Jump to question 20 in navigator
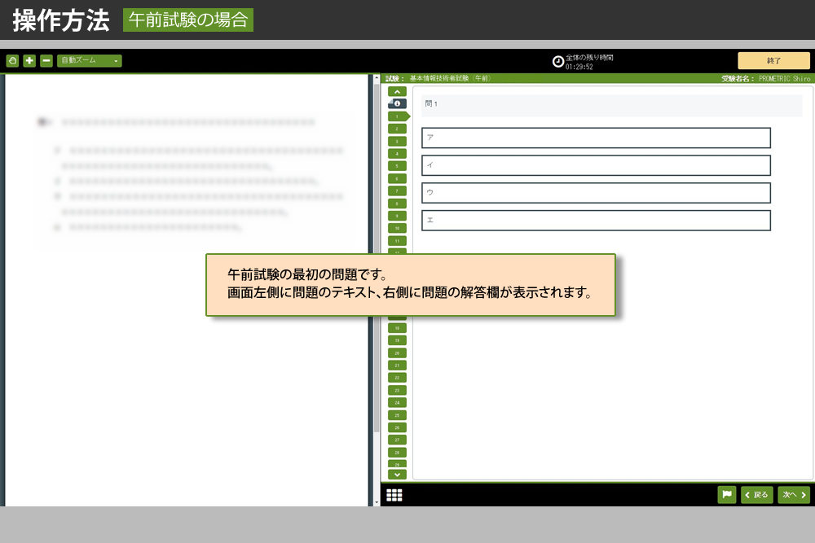This screenshot has width=815, height=543. click(397, 353)
